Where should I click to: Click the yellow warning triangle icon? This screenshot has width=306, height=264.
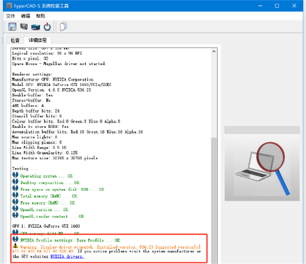tap(15, 246)
